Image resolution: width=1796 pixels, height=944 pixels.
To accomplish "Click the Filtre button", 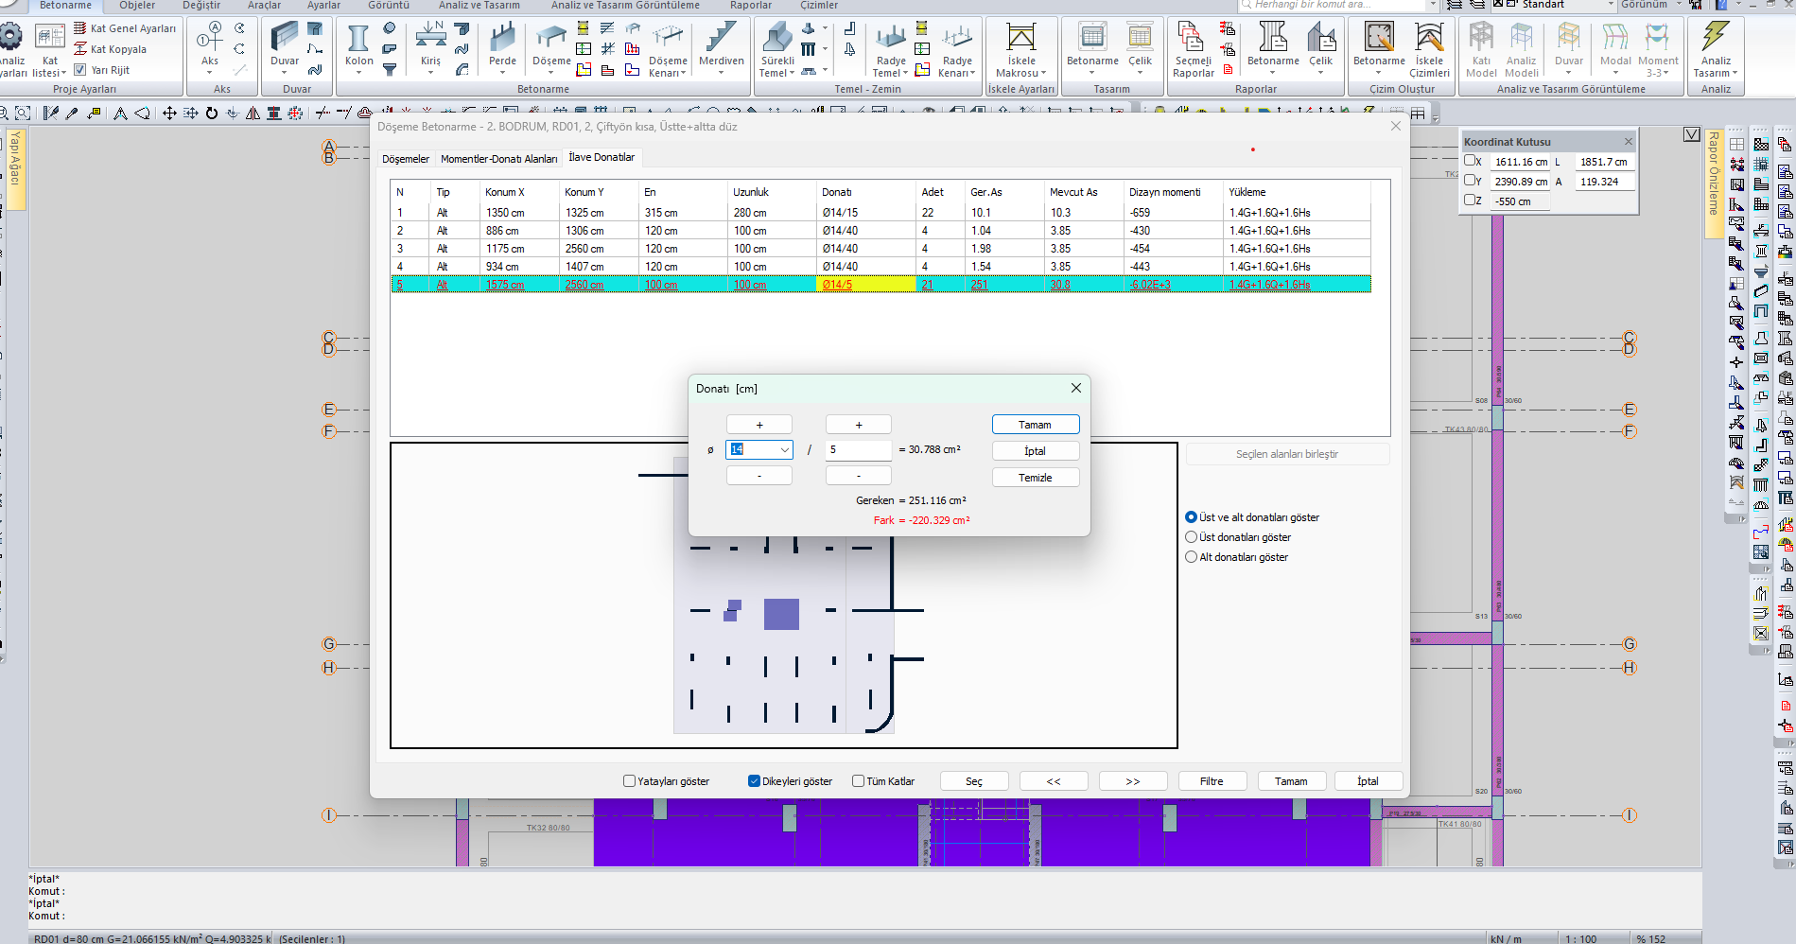I will (x=1212, y=781).
